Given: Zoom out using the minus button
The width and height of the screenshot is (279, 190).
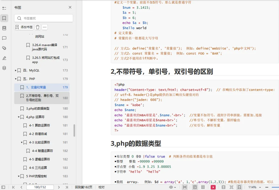Looking at the screenshot, I should [x=267, y=187].
